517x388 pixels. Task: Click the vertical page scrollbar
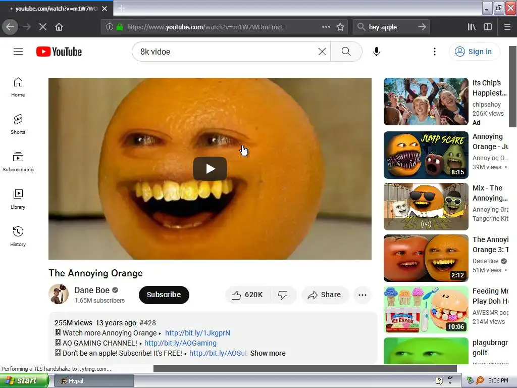tap(513, 86)
